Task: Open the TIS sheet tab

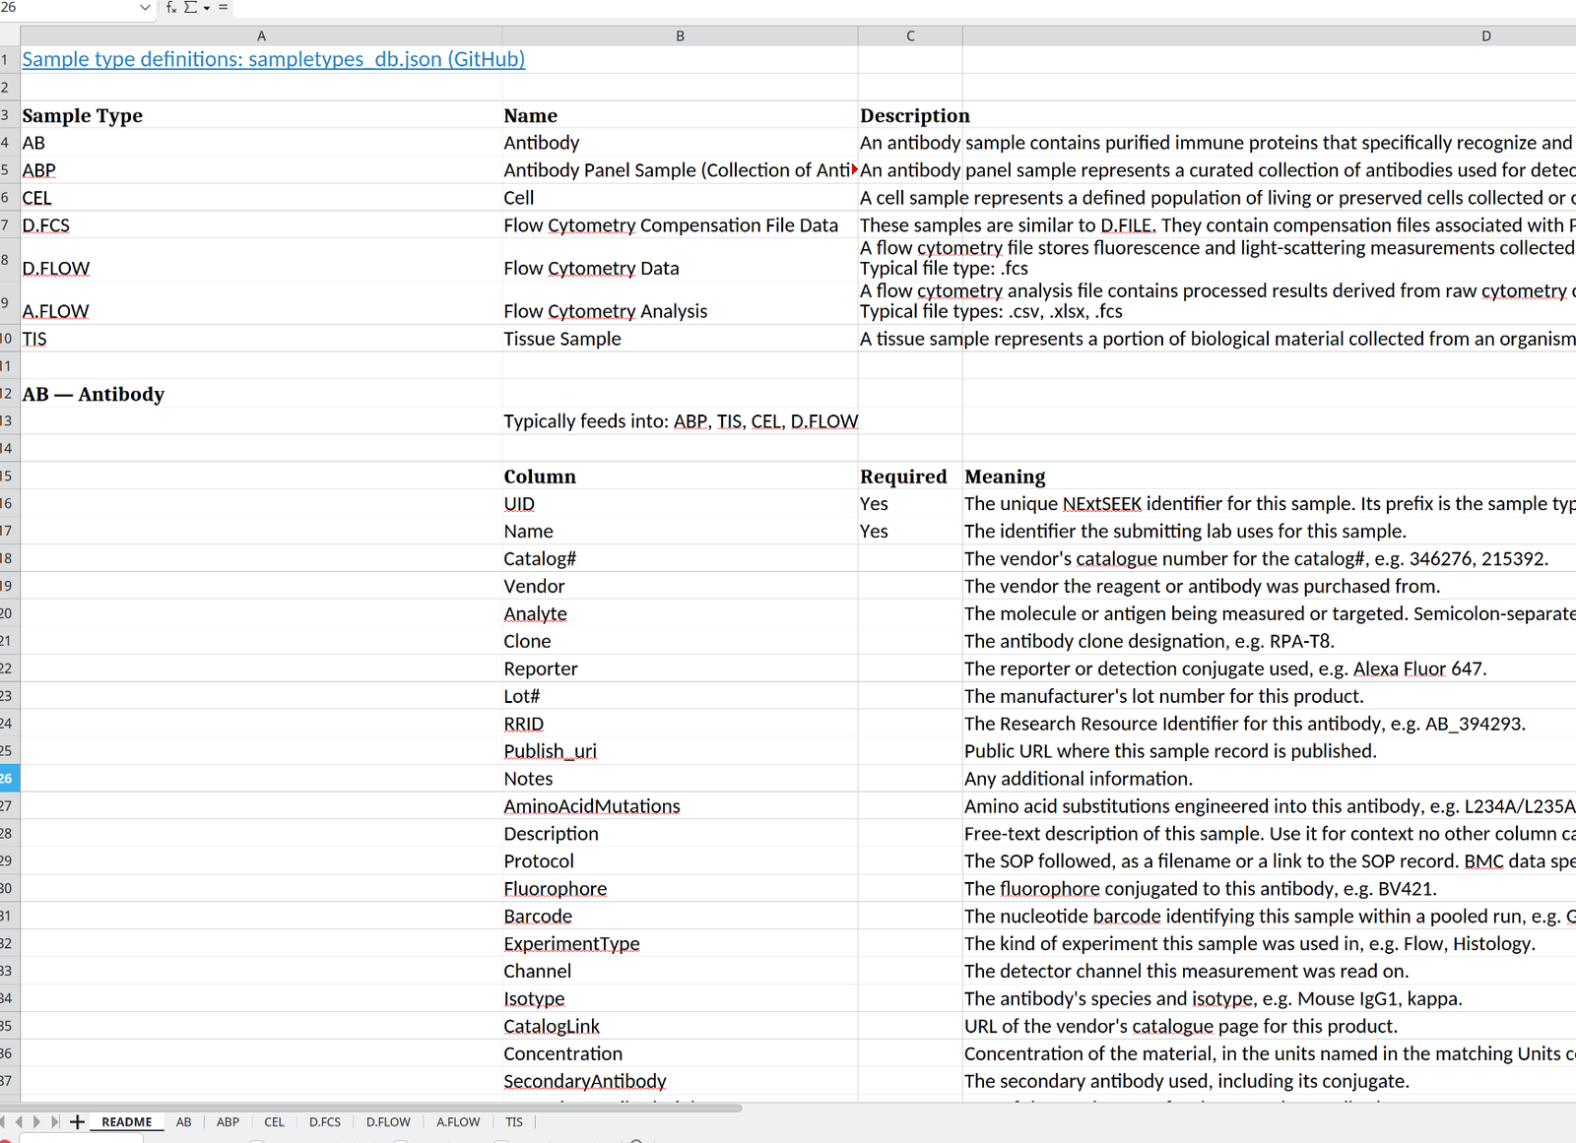Action: (514, 1121)
